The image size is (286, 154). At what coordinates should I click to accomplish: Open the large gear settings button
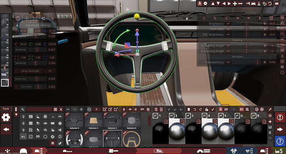pyautogui.click(x=6, y=117)
